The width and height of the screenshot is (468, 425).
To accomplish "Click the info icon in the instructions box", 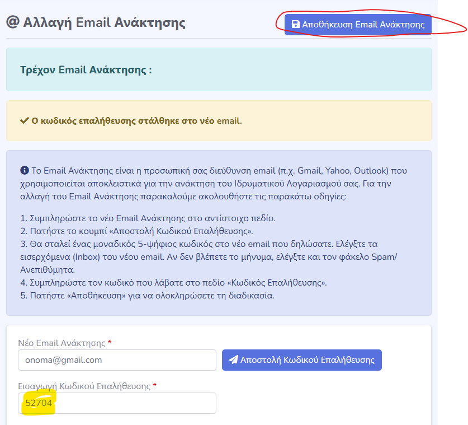I will tap(24, 170).
